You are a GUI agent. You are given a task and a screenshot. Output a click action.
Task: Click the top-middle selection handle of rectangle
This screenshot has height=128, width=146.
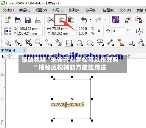[72, 77]
